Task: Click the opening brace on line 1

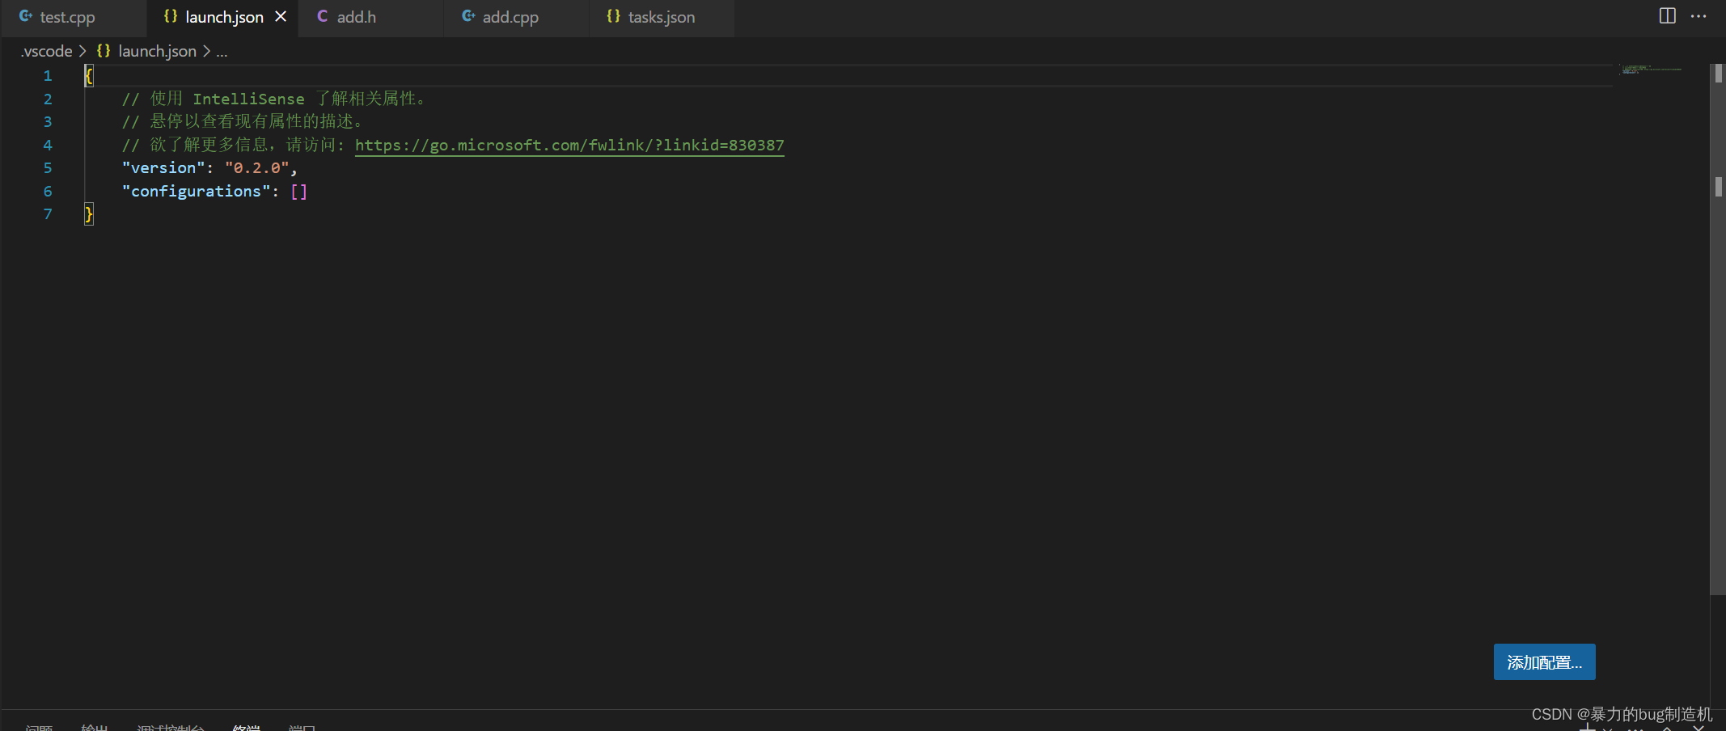Action: (x=89, y=76)
